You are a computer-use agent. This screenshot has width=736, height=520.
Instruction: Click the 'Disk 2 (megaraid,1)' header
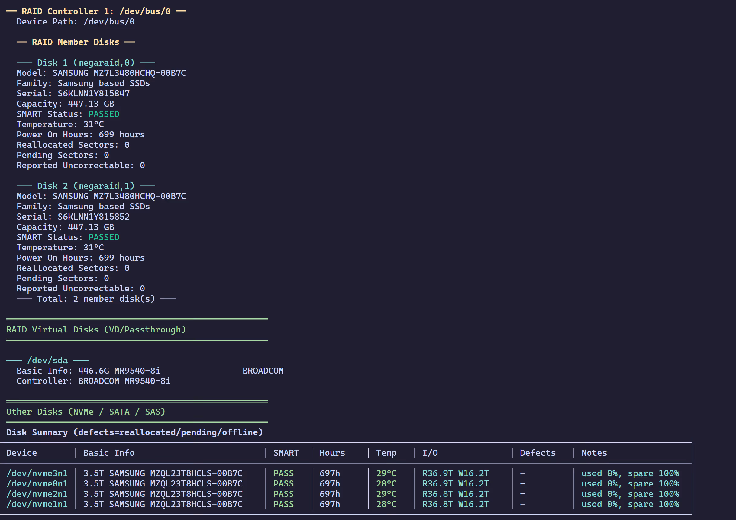(86, 185)
